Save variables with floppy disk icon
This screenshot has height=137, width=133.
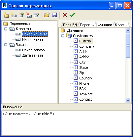coord(54,15)
